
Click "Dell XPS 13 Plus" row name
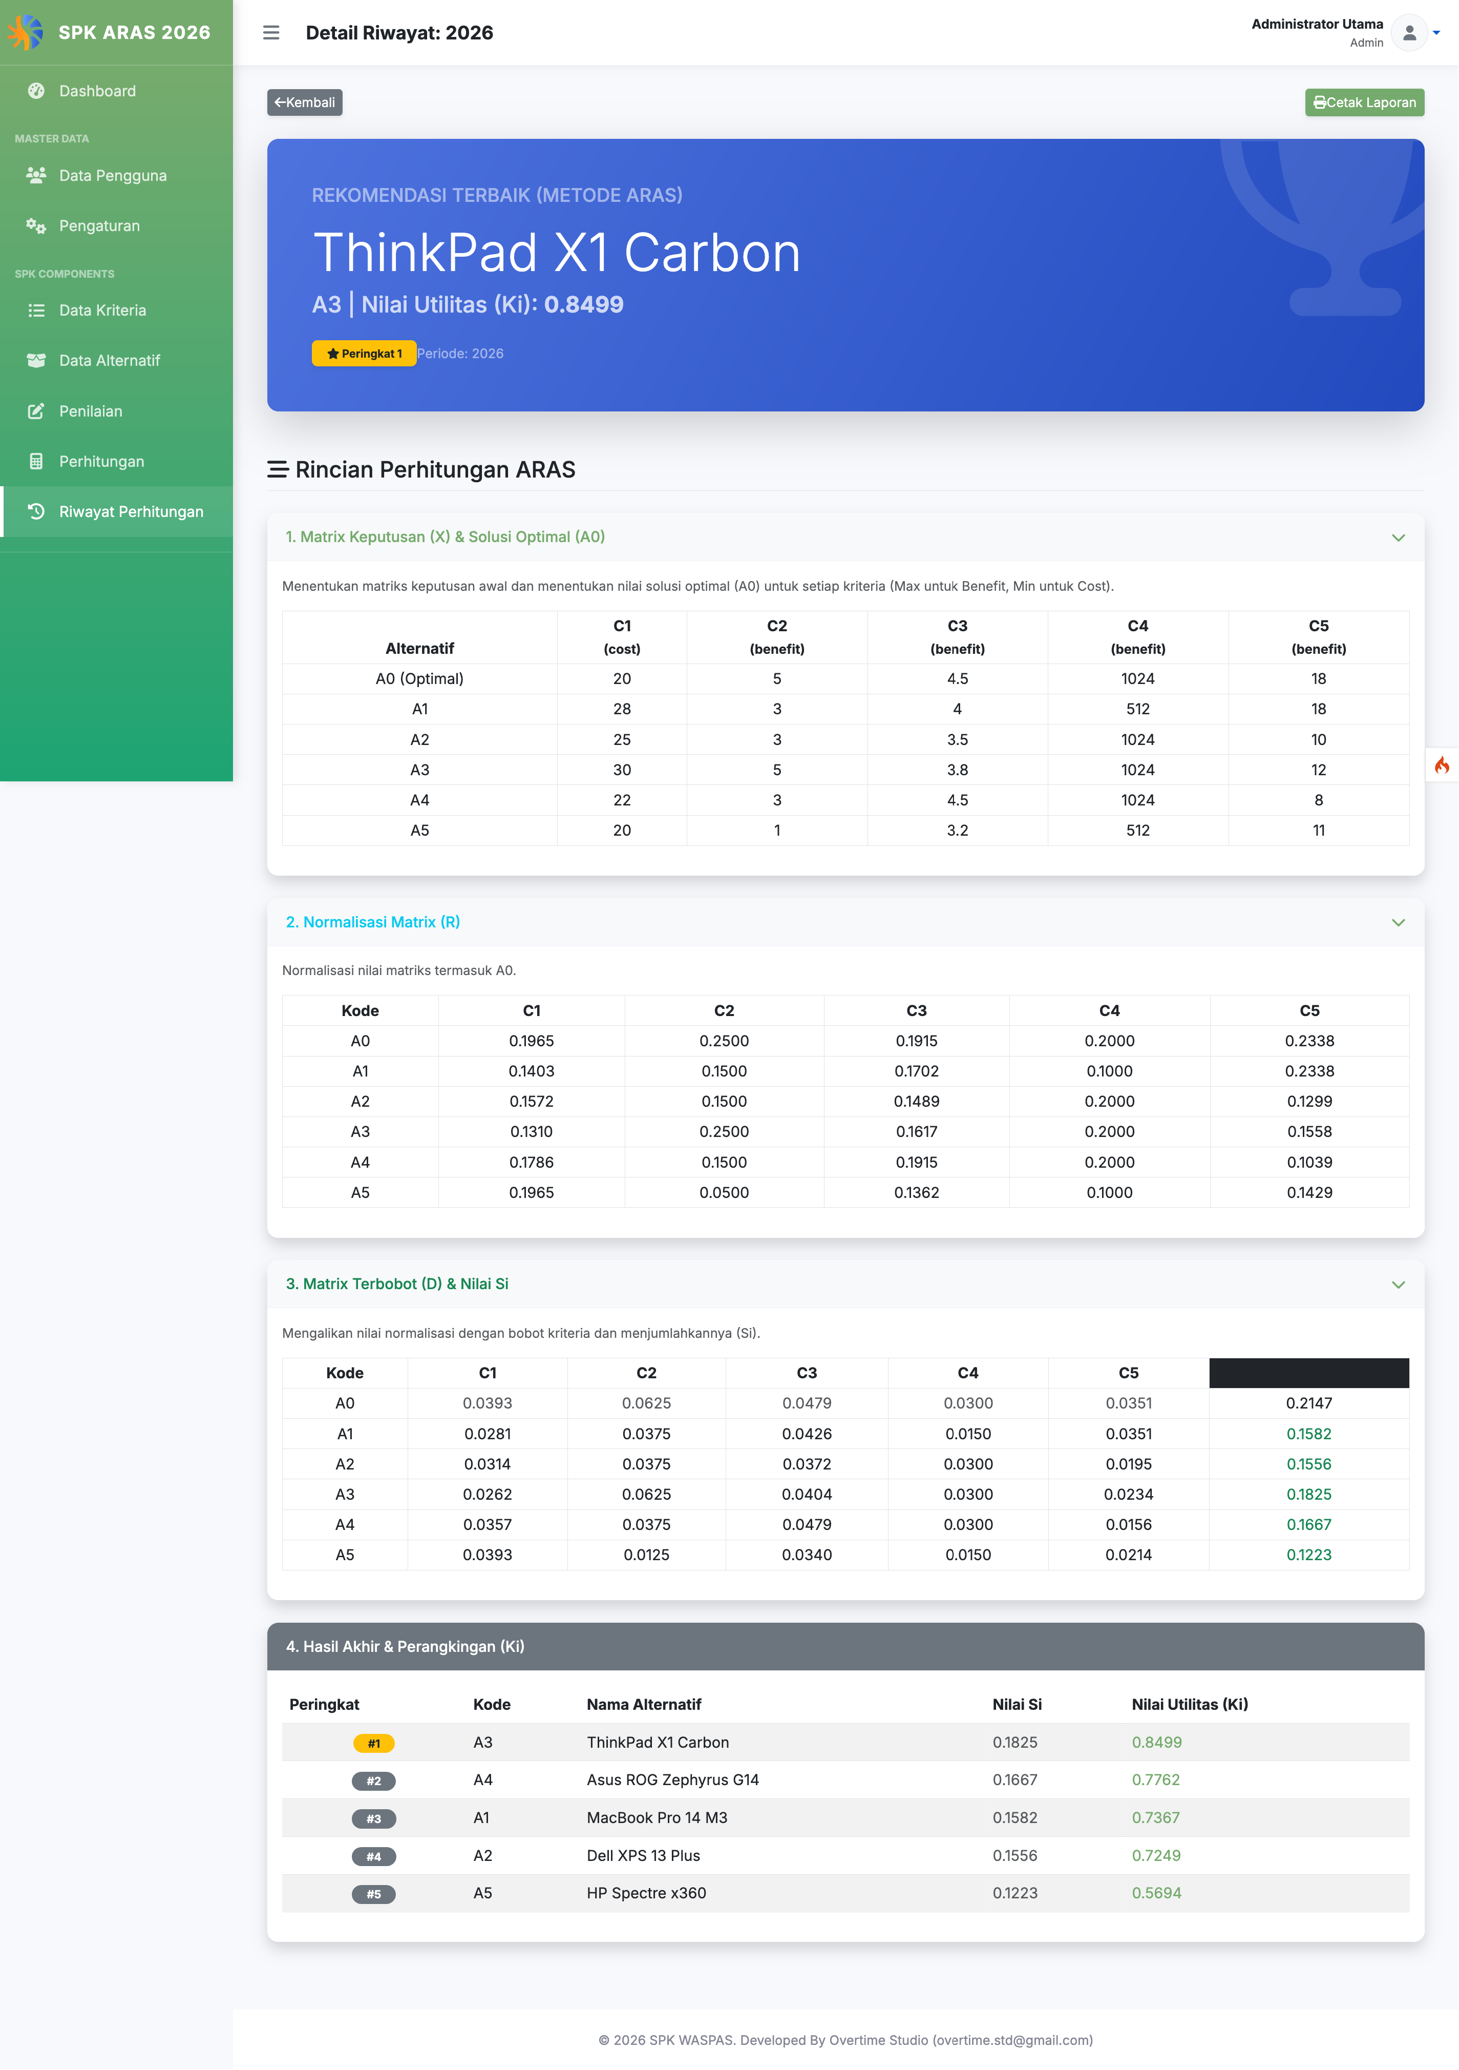[x=643, y=1855]
